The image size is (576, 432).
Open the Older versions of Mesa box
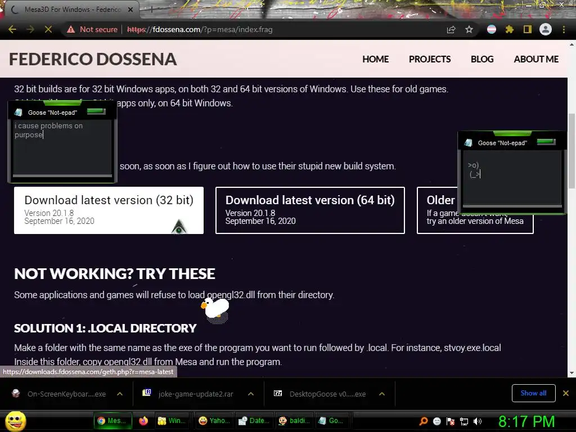[x=475, y=210]
